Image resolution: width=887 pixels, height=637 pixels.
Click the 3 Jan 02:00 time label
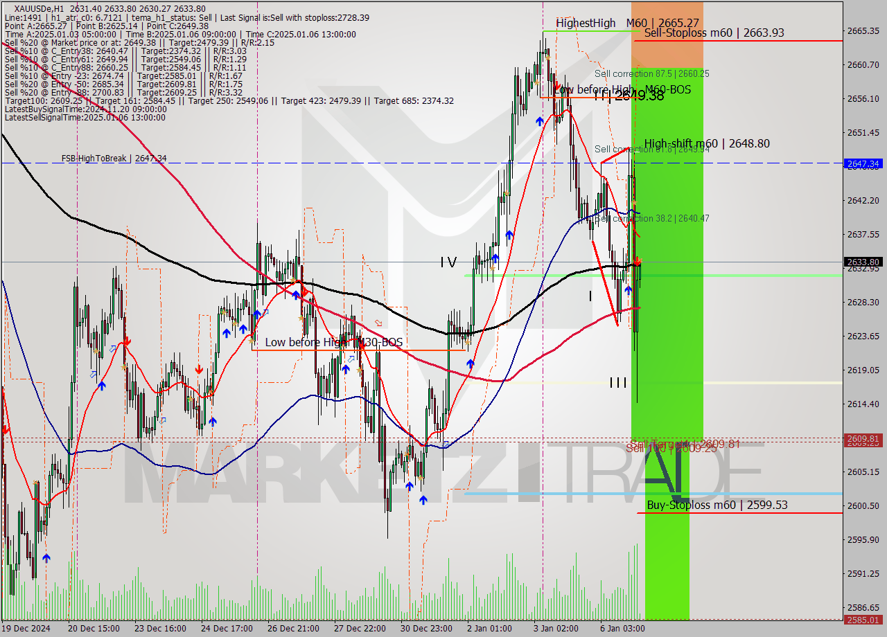[556, 629]
